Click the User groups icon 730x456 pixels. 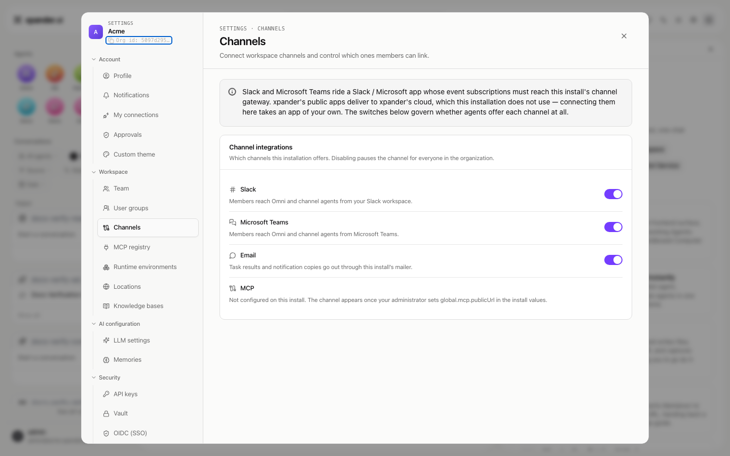point(106,208)
